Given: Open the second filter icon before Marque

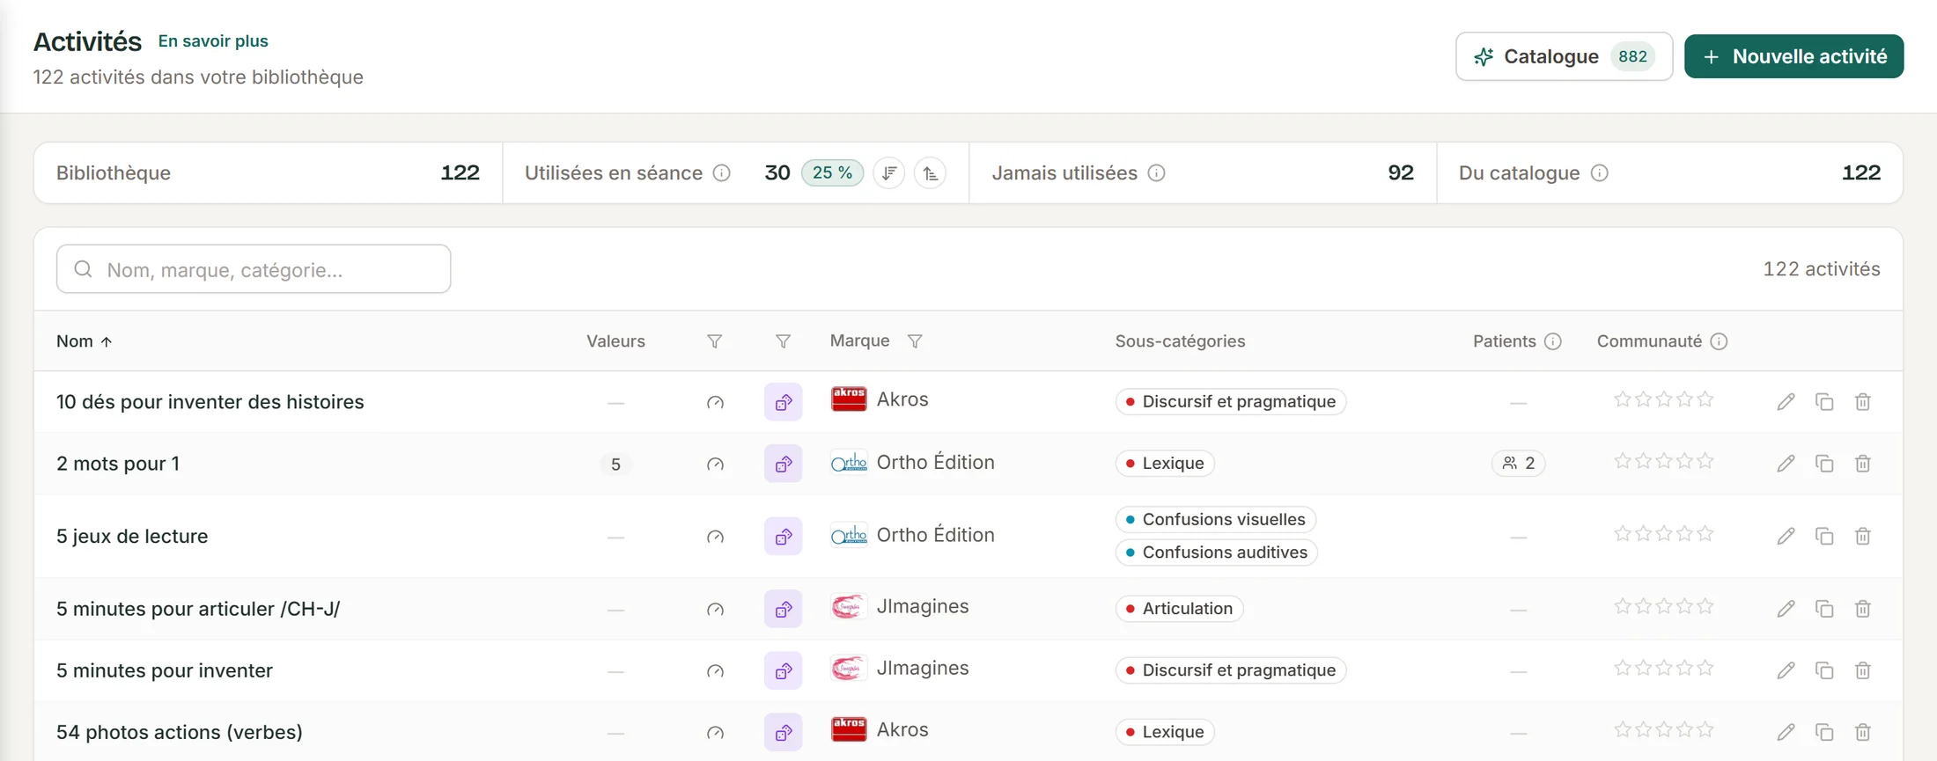Looking at the screenshot, I should coord(783,341).
